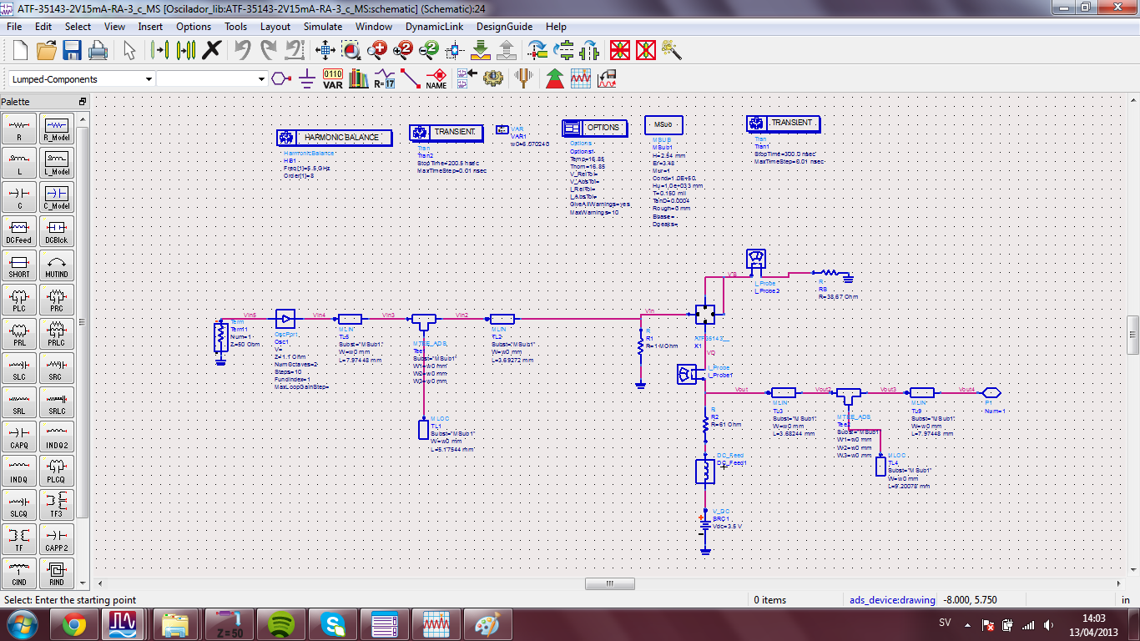Click the Tune parameters fork icon

[524, 78]
